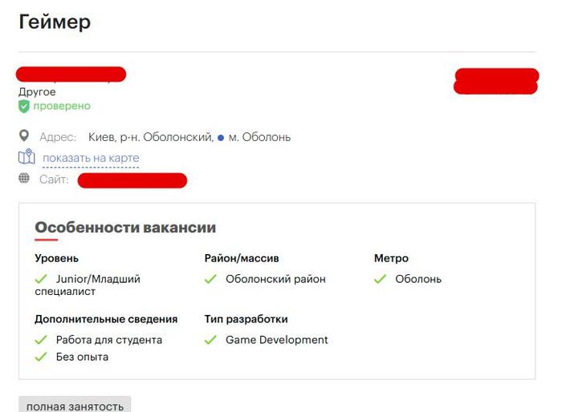The width and height of the screenshot is (562, 412).
Task: Click the Геймер vacancy title
Action: (55, 22)
